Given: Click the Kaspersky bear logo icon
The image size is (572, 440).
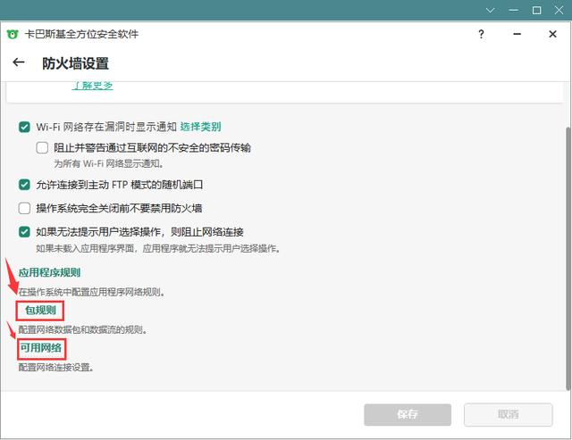Looking at the screenshot, I should pos(13,34).
